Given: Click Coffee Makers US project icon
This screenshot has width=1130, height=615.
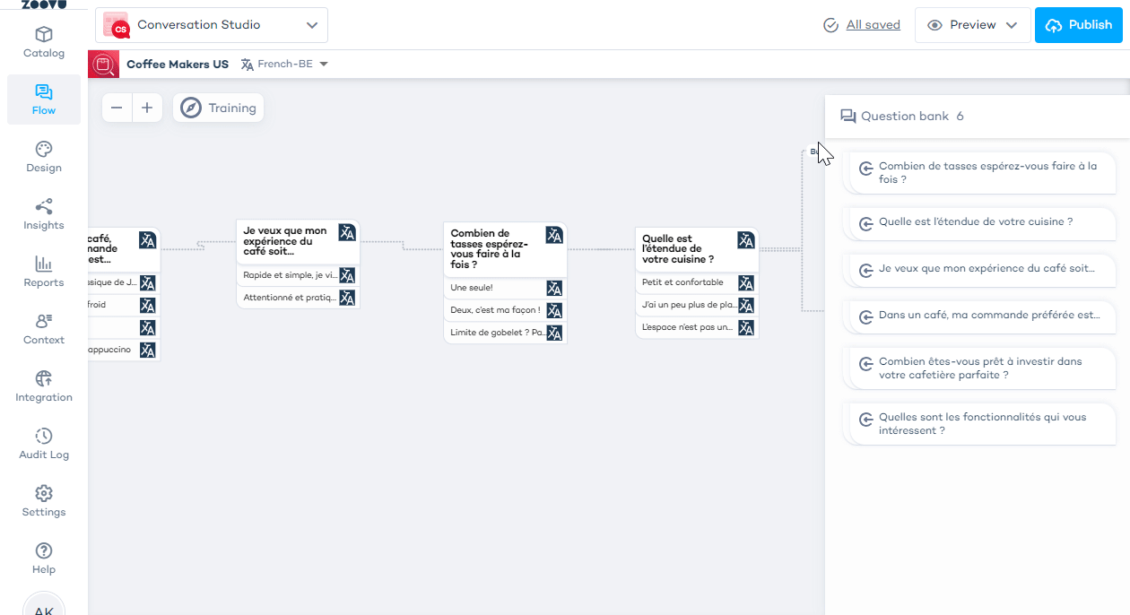Looking at the screenshot, I should [104, 65].
